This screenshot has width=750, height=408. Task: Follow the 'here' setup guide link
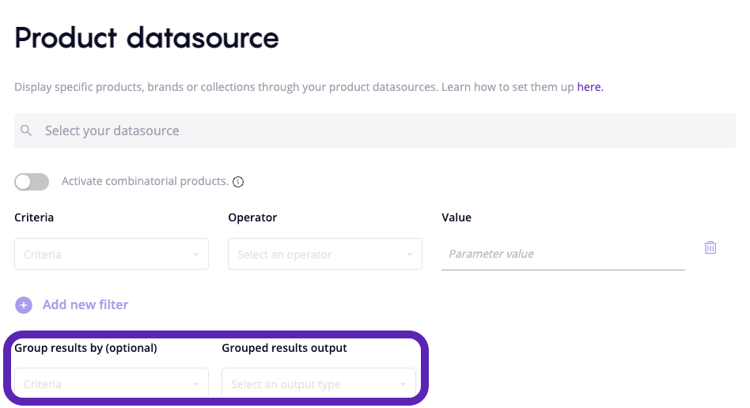590,87
